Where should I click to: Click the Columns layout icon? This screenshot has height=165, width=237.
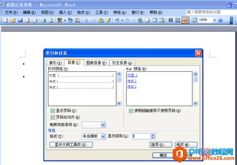(171, 20)
